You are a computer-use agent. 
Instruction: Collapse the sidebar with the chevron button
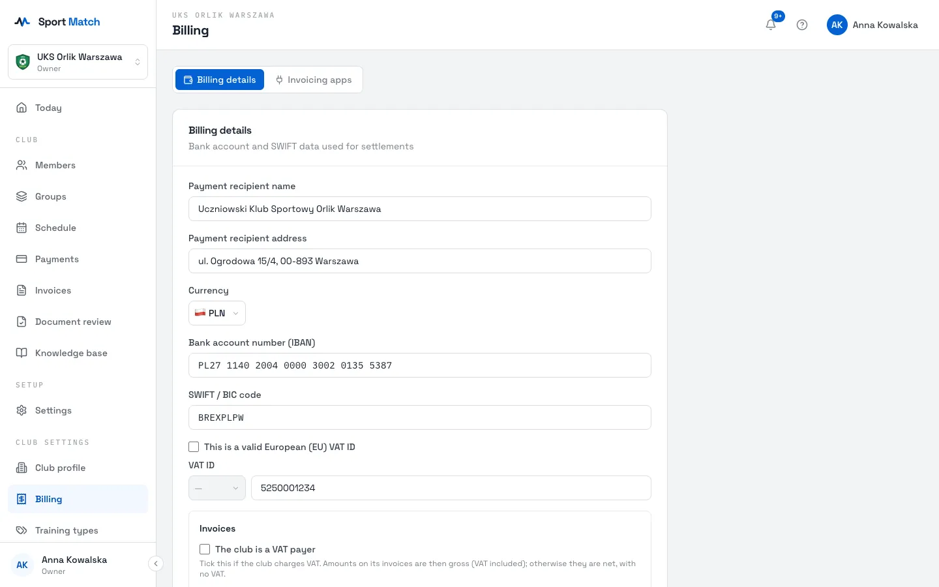pyautogui.click(x=156, y=564)
